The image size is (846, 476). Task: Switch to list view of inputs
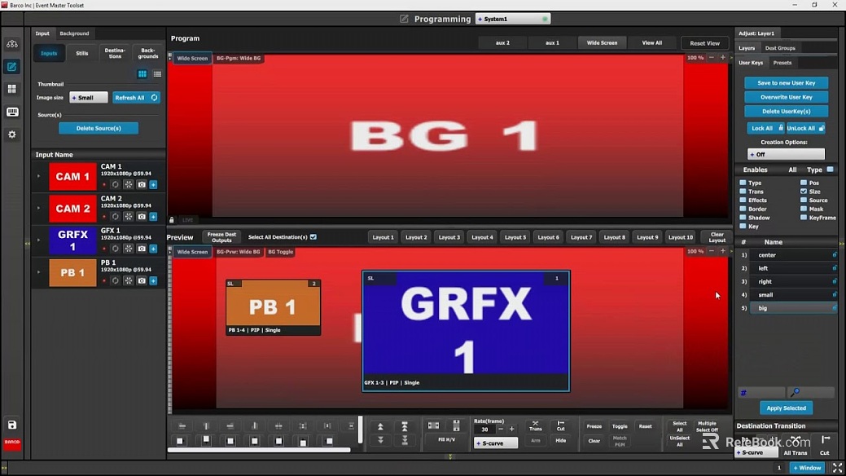point(157,74)
